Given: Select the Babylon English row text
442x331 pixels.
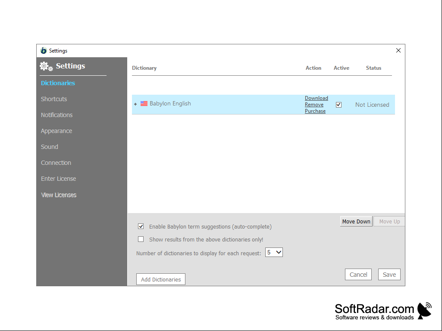Looking at the screenshot, I should [x=170, y=104].
